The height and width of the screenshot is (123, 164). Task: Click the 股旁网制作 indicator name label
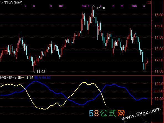[x=8, y=78]
